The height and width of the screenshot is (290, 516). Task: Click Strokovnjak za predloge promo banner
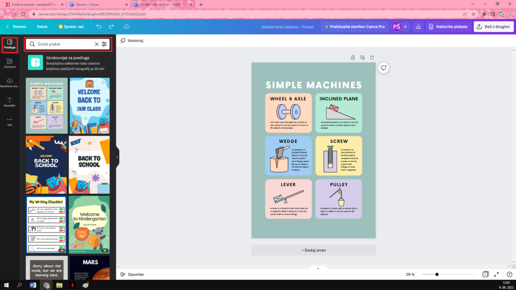tap(69, 63)
